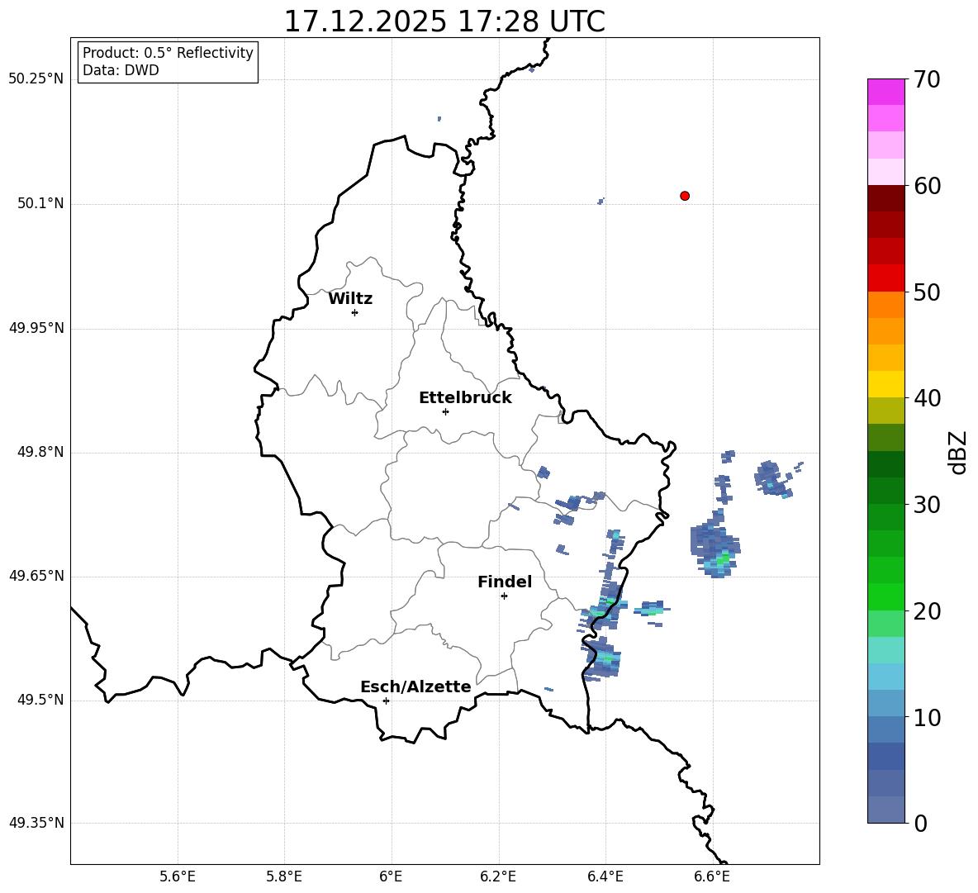Image resolution: width=978 pixels, height=893 pixels.
Task: Click the 'Wiltz' city label
Action: [350, 299]
